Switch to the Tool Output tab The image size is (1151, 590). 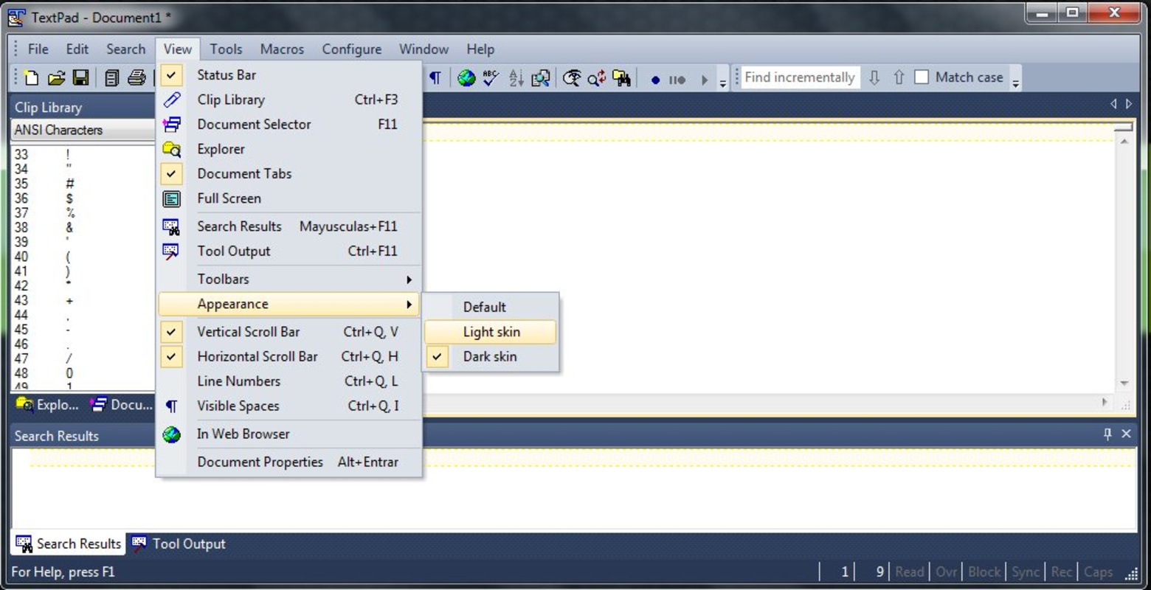pyautogui.click(x=179, y=544)
